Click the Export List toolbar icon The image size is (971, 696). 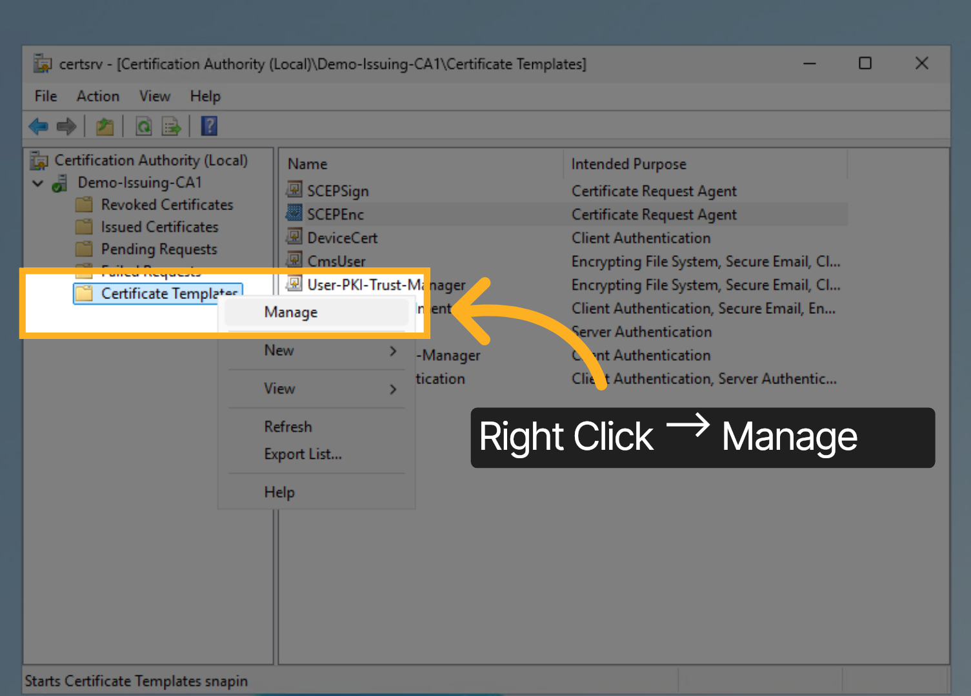click(x=170, y=126)
